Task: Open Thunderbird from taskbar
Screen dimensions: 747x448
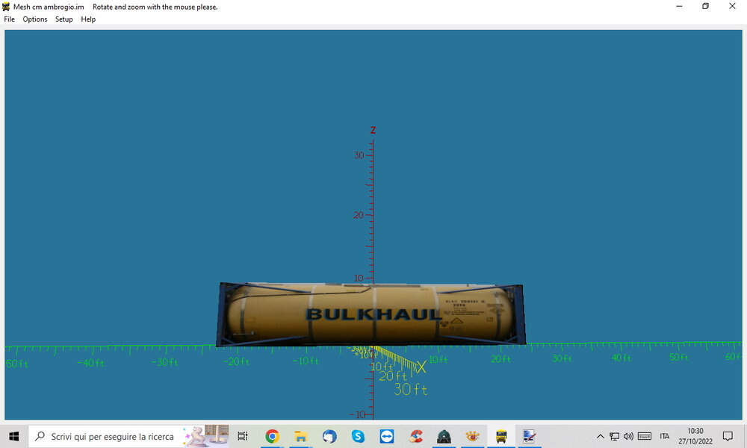Action: click(x=329, y=436)
